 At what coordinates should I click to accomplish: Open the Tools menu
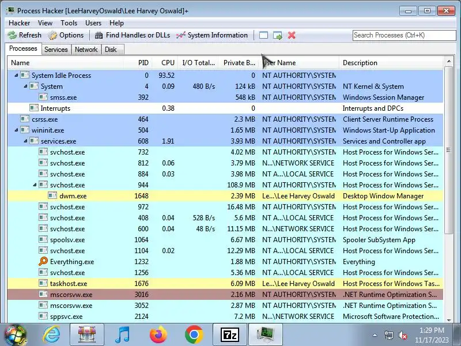click(69, 23)
